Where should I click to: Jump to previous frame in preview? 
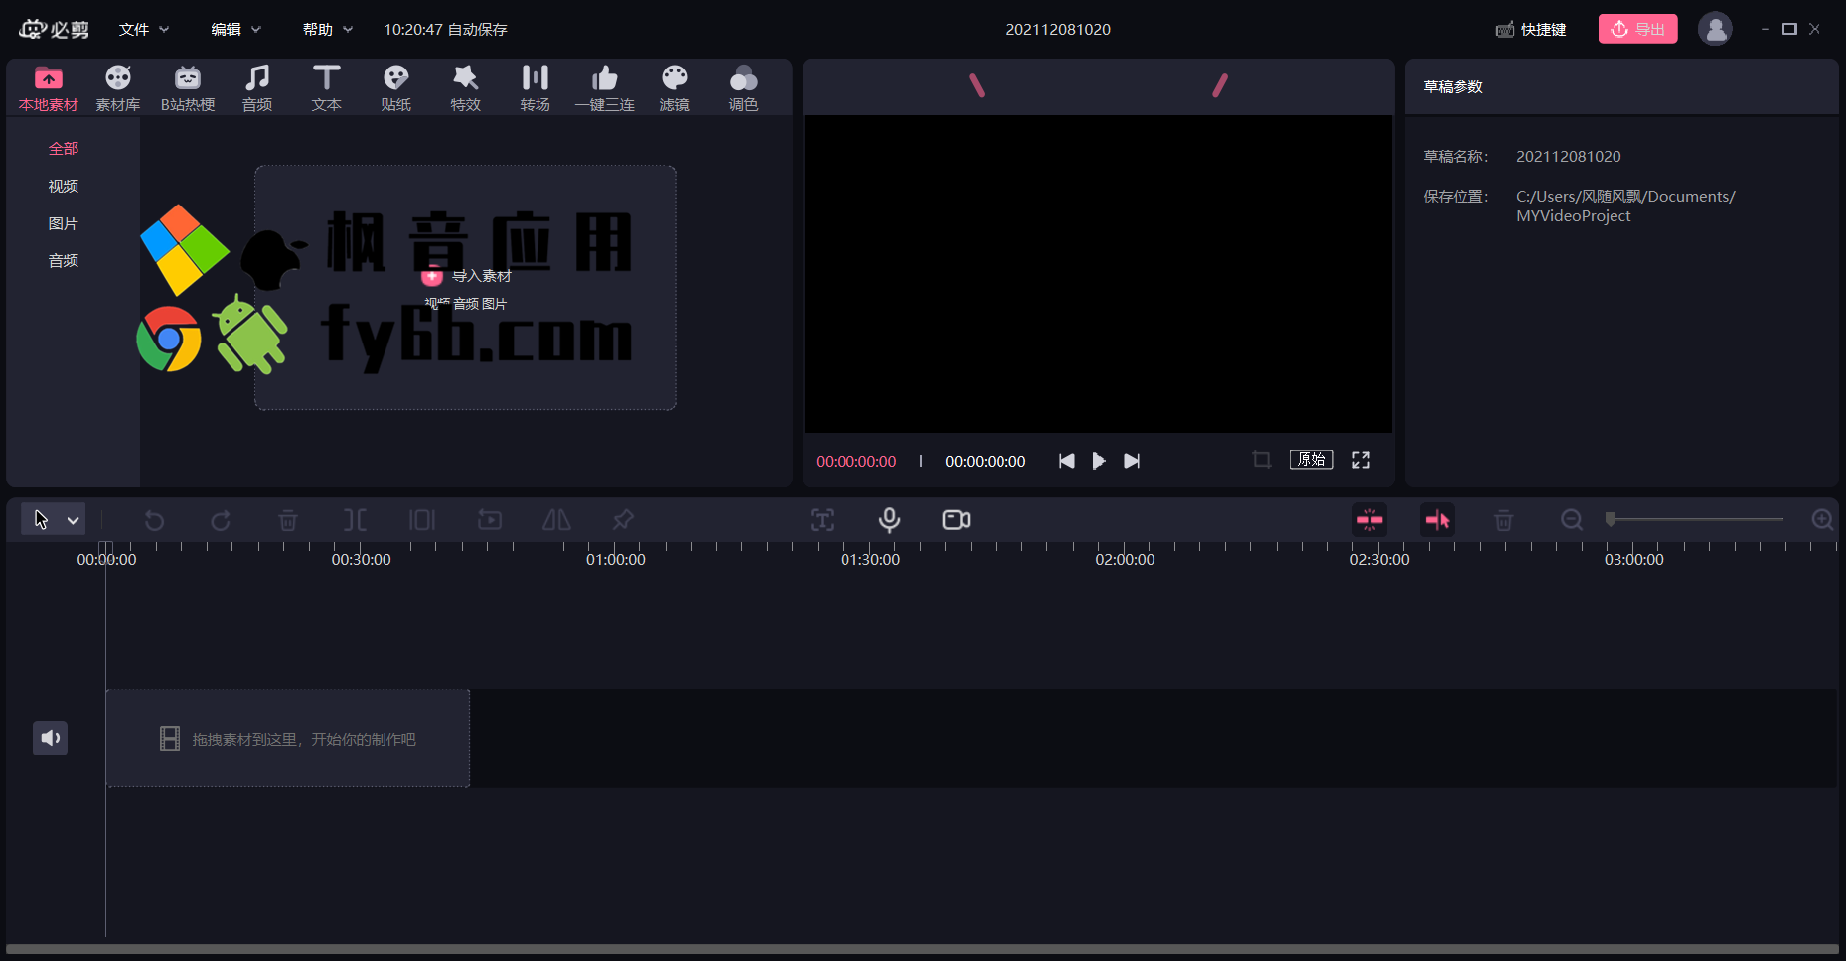pyautogui.click(x=1066, y=461)
